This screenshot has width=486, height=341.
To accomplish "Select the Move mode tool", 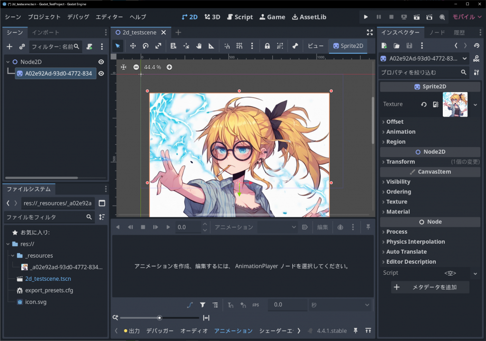I will pos(133,46).
